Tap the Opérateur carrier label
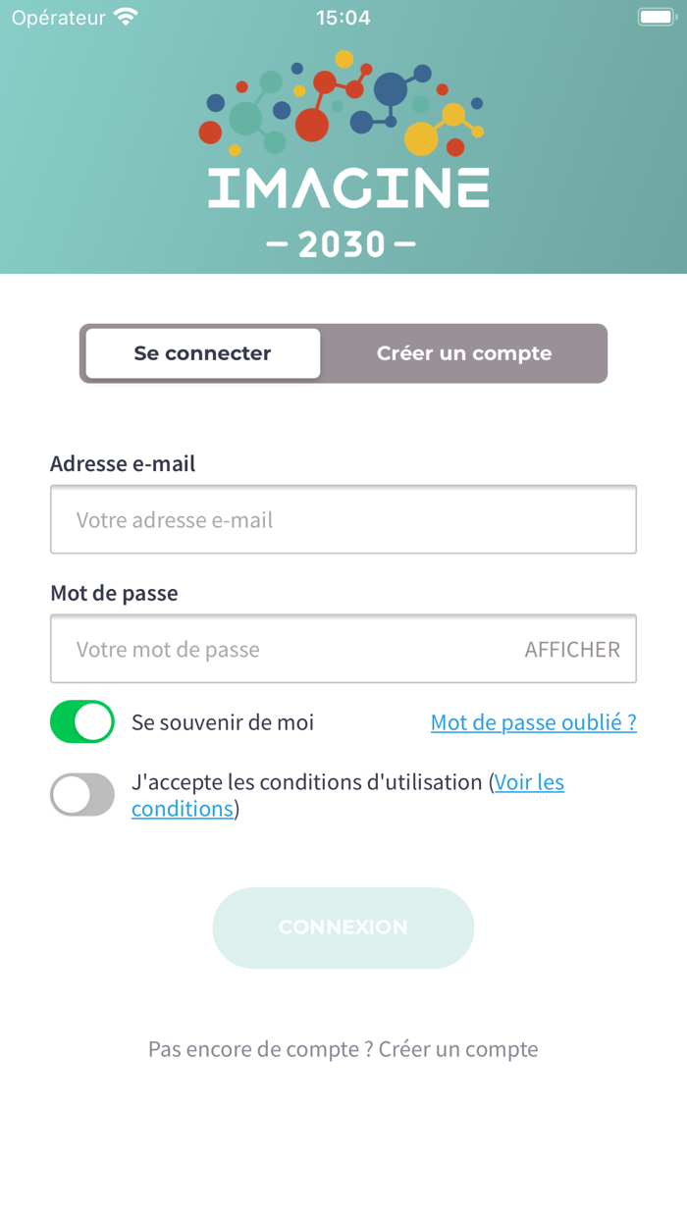 click(x=59, y=18)
